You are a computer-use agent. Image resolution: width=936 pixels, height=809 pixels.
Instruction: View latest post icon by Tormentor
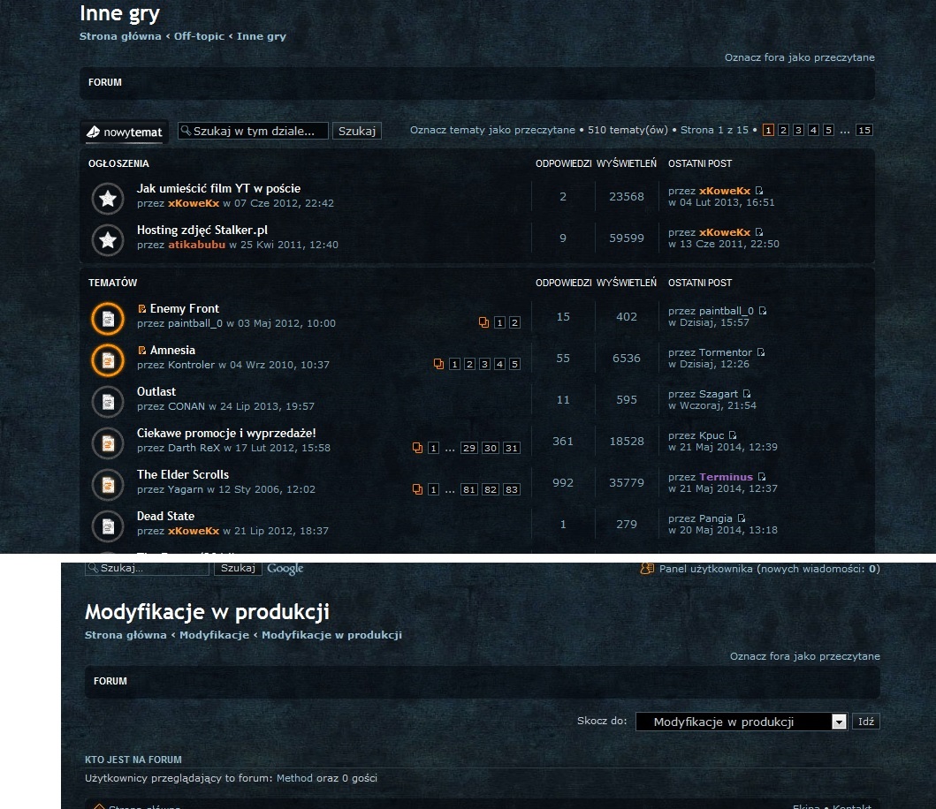(760, 352)
